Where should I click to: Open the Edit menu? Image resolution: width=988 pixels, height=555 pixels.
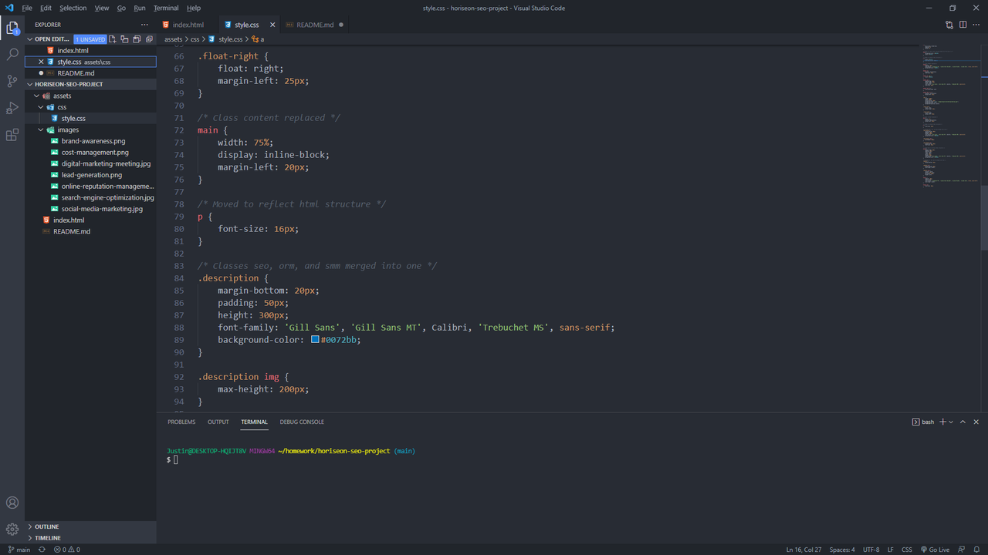pos(46,8)
